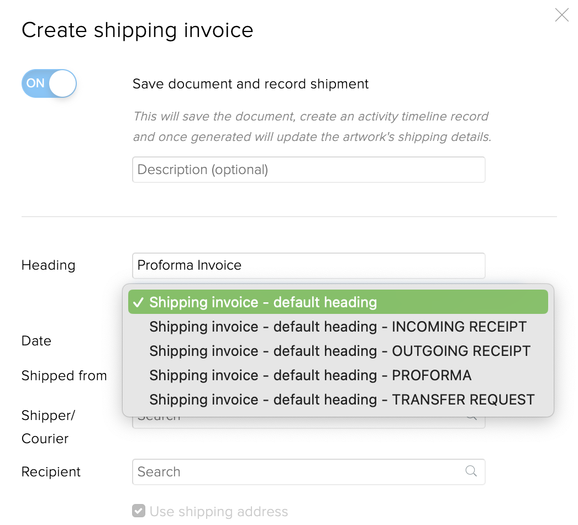The height and width of the screenshot is (525, 578).
Task: Turn off the Save document toggle
Action: pos(49,83)
